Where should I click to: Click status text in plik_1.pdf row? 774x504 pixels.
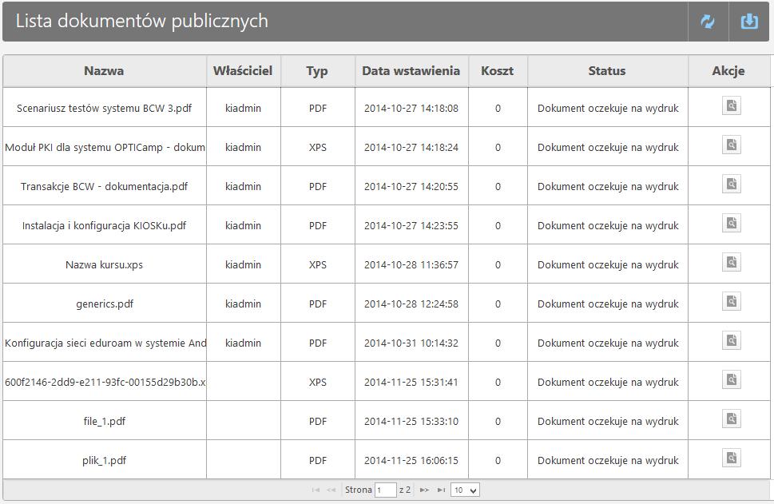coord(608,460)
